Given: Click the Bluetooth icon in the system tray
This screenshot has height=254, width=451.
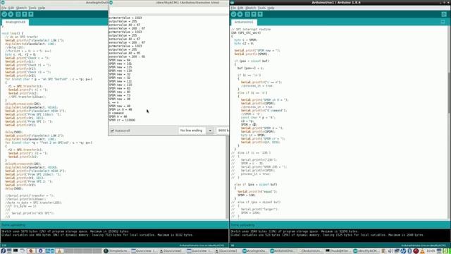Looking at the screenshot, I should pos(409,251).
